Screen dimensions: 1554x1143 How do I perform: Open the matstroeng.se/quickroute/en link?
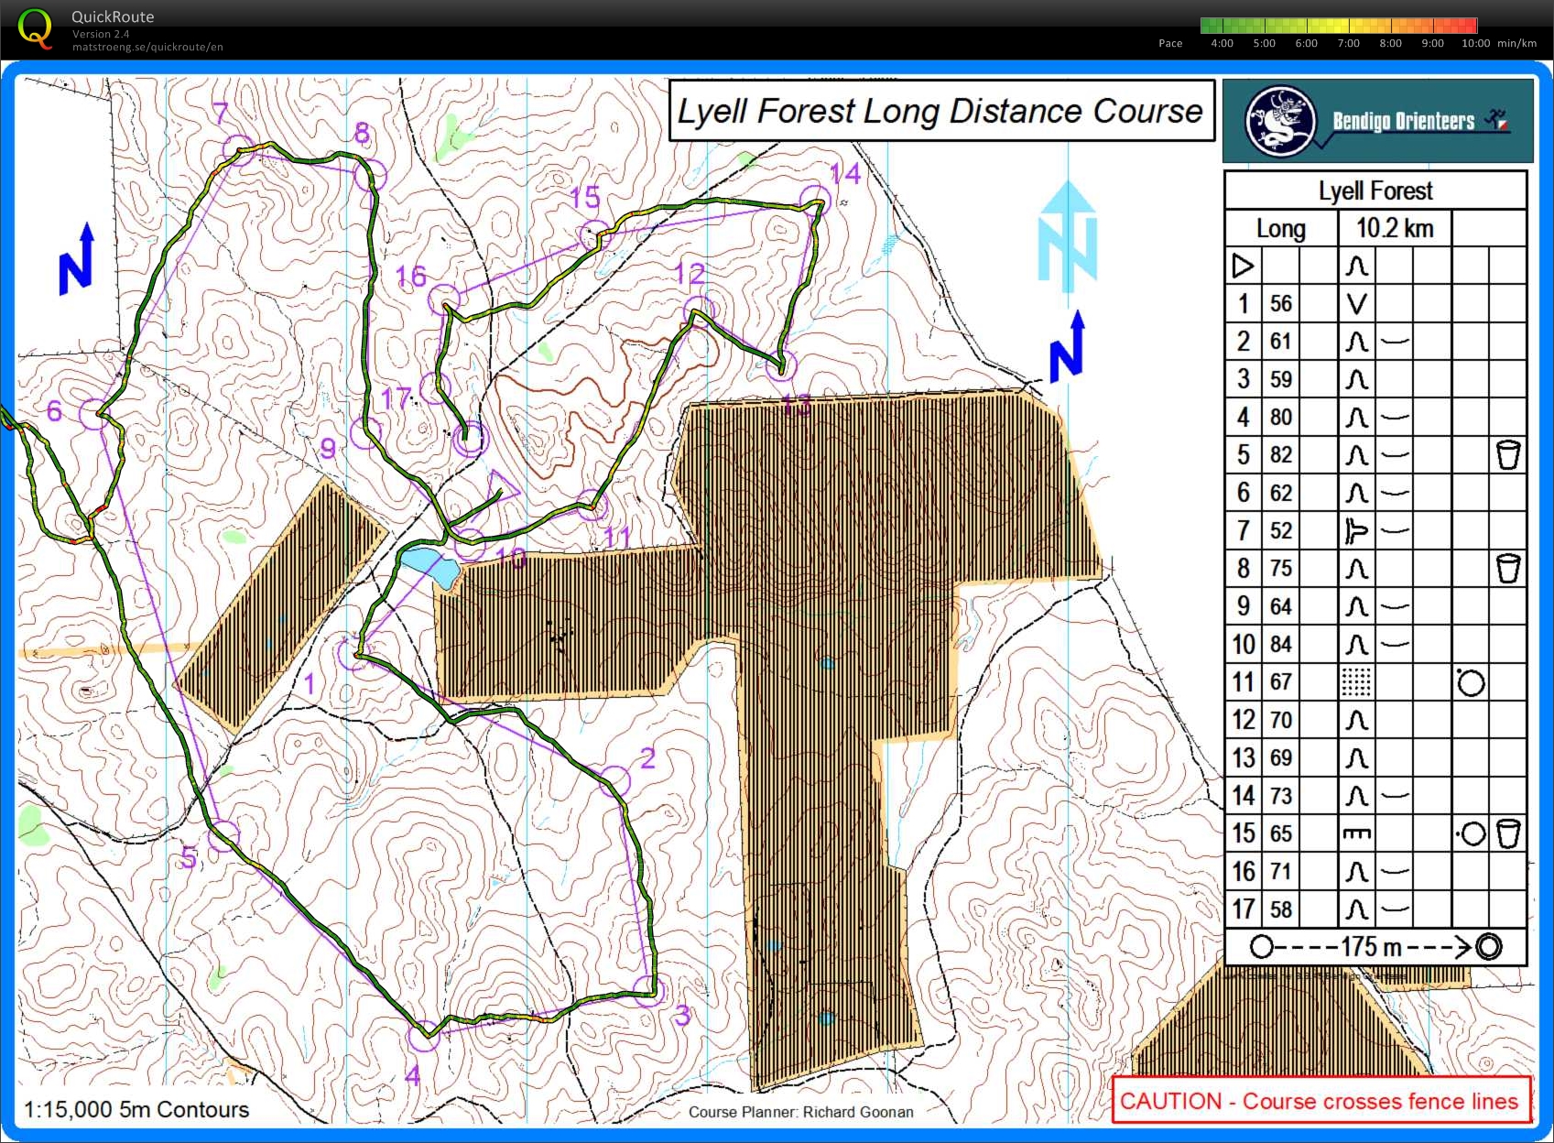(x=147, y=47)
